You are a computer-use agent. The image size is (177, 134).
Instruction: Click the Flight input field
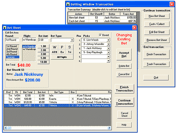[29, 40]
